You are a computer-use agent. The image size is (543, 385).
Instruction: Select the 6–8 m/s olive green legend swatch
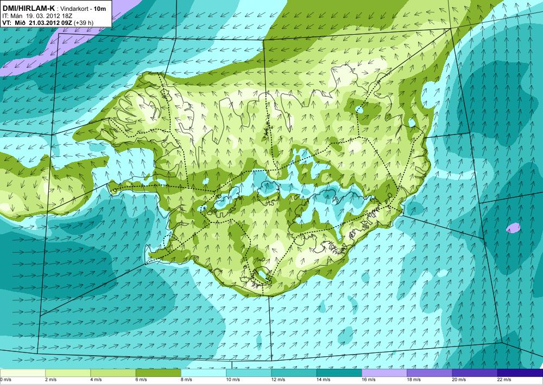(158, 373)
